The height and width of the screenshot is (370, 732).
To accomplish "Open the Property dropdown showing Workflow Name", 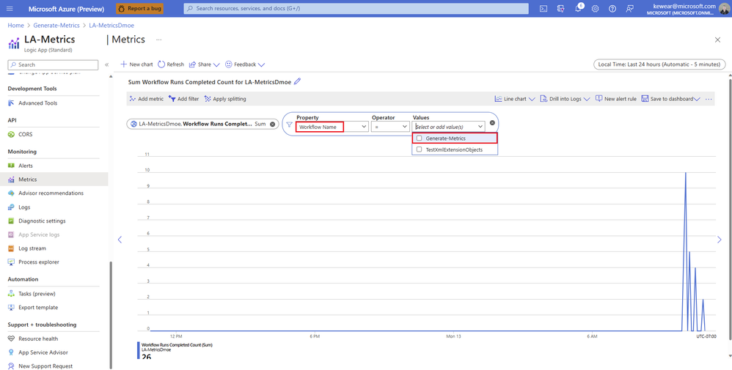I will (333, 127).
